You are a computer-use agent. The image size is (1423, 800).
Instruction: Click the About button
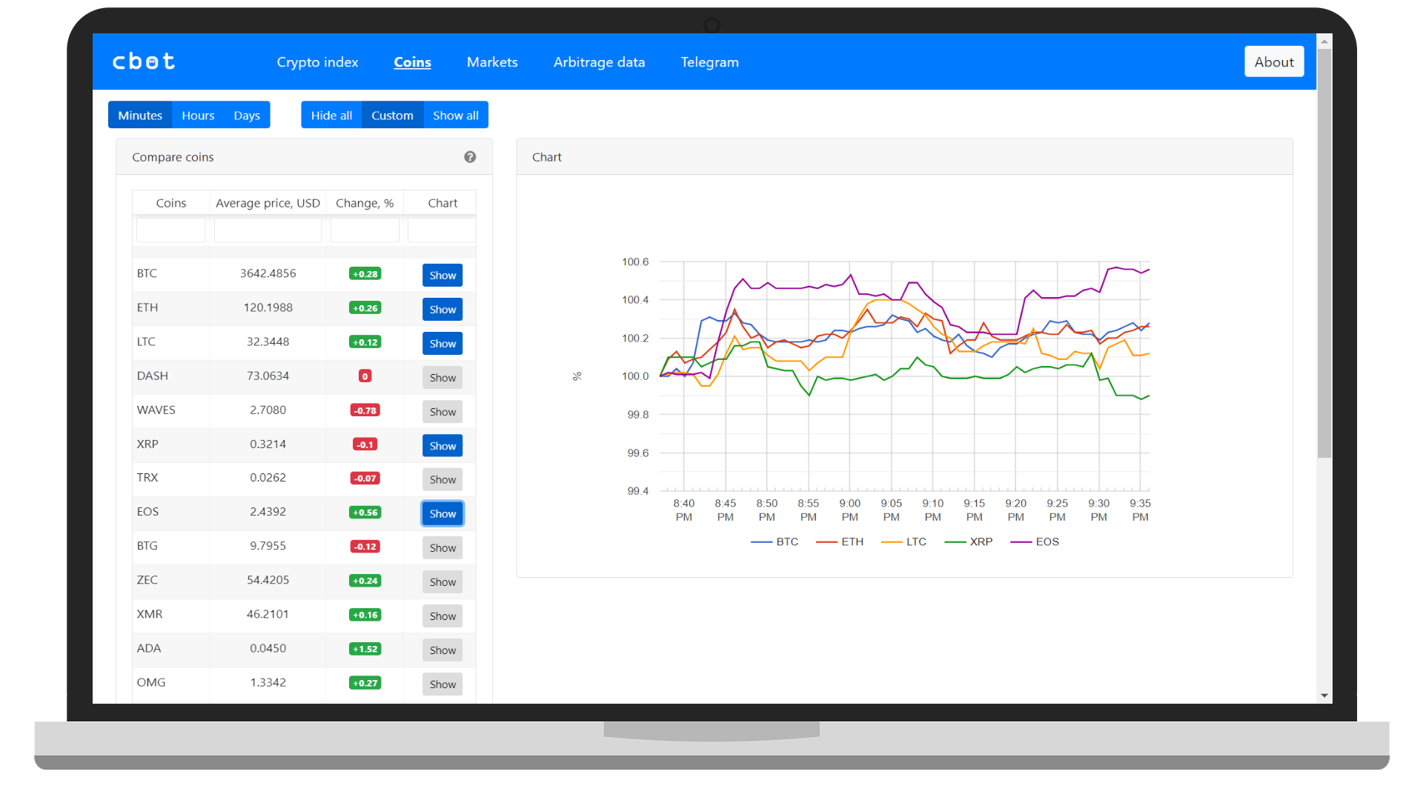click(1273, 62)
